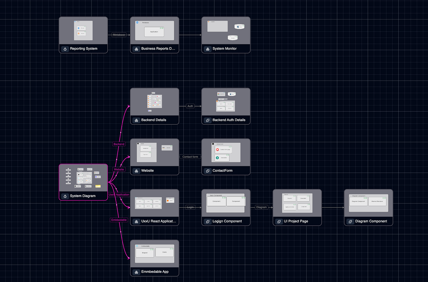Screen dimensions: 428x282
Task: Open the Business Reports diagram thumbnail
Action: coord(155,31)
